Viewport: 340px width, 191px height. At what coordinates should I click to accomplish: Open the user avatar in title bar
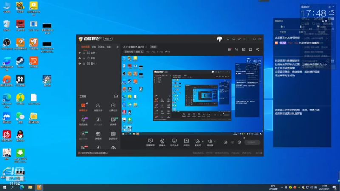point(219,39)
